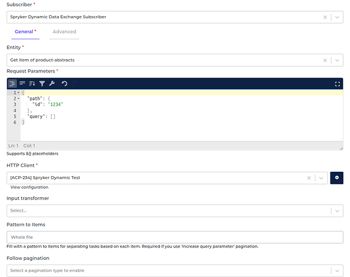Open the HTTP Client dropdown chevron
The width and height of the screenshot is (350, 277).
click(321, 178)
